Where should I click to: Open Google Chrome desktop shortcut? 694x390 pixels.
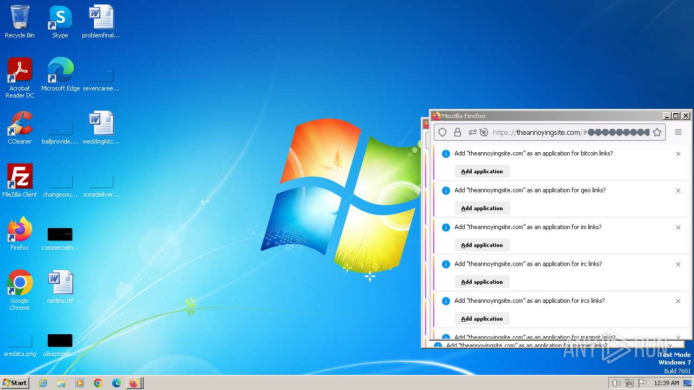click(x=20, y=290)
